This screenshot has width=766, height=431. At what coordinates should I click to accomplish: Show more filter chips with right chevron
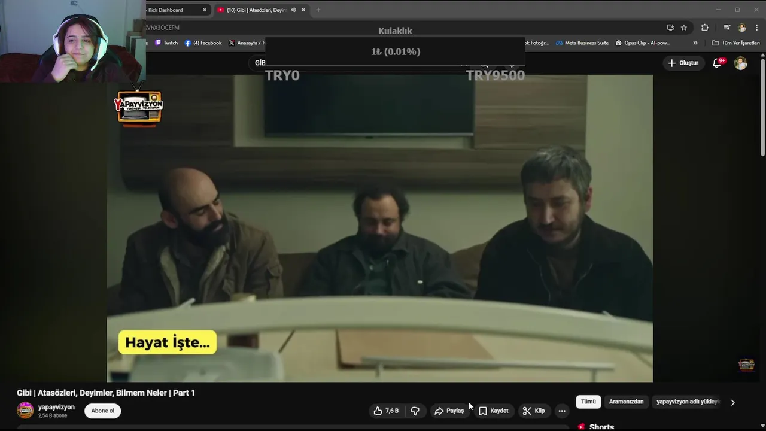(x=732, y=402)
